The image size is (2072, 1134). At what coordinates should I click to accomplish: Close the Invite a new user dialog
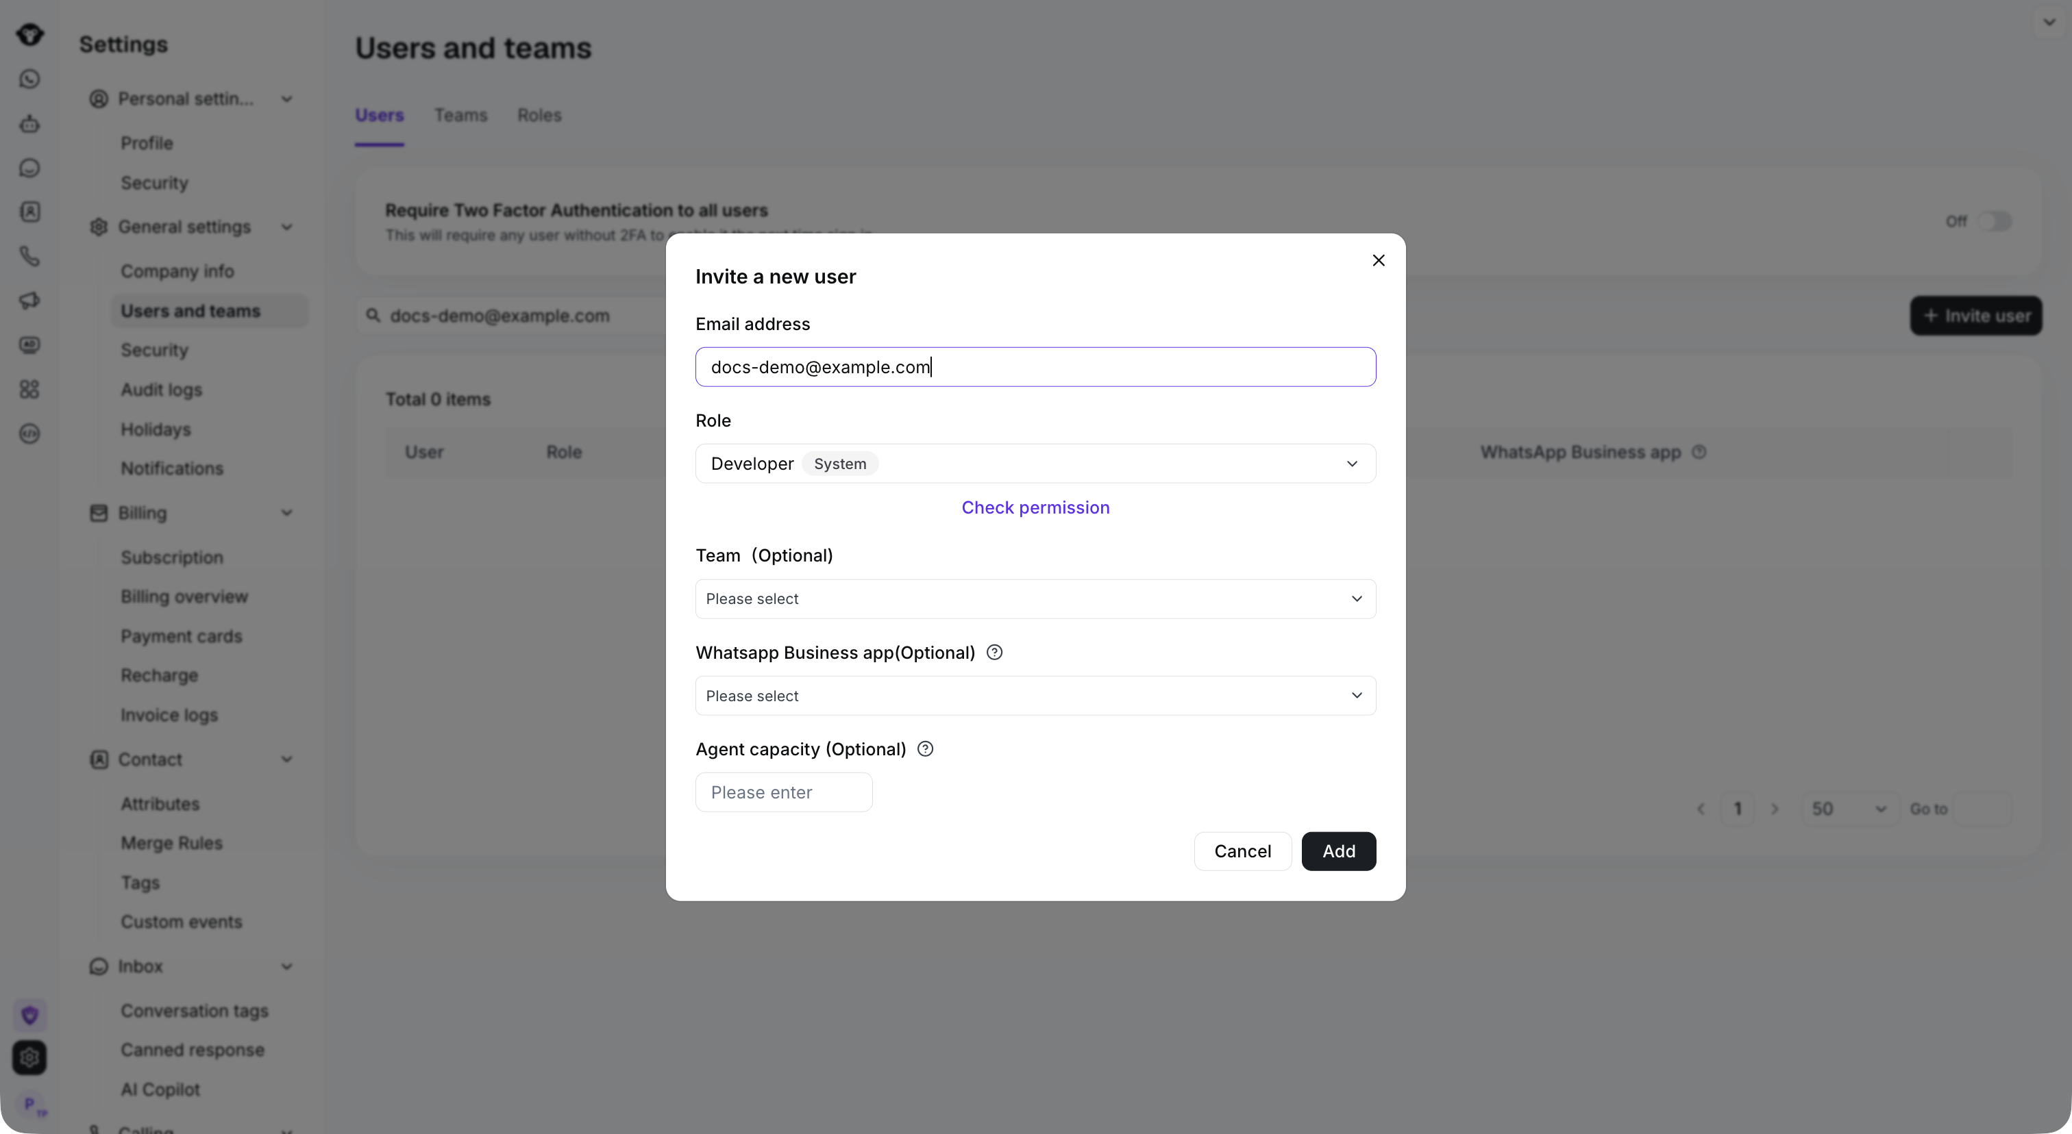(1378, 260)
